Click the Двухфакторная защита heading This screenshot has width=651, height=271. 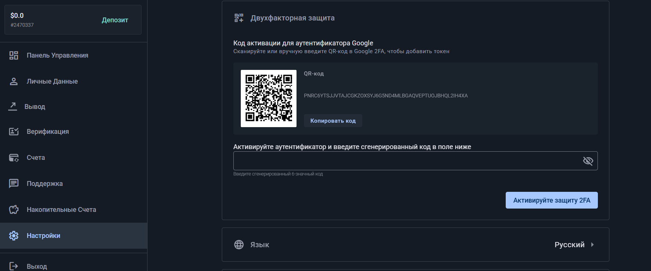tap(292, 18)
